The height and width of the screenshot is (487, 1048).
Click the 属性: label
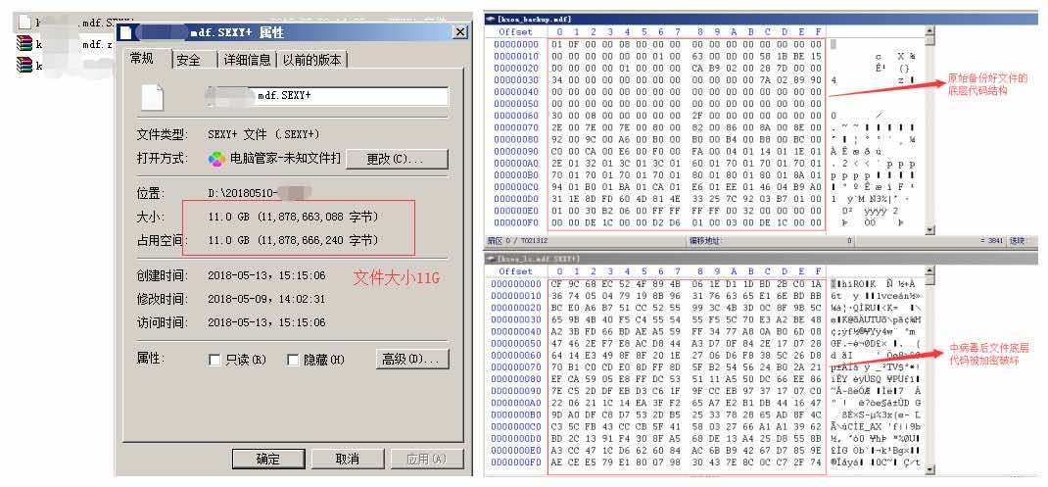(x=152, y=360)
